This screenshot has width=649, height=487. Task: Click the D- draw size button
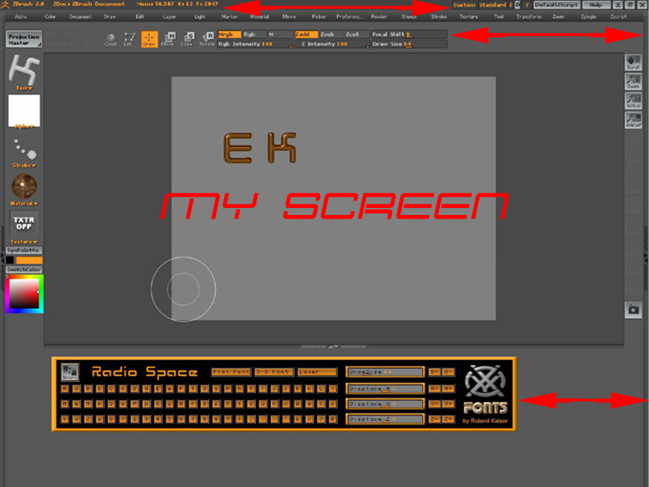pyautogui.click(x=448, y=372)
